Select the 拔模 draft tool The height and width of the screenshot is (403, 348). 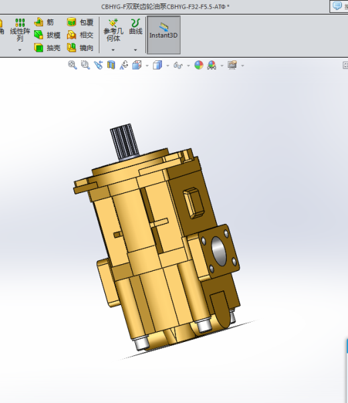point(48,35)
